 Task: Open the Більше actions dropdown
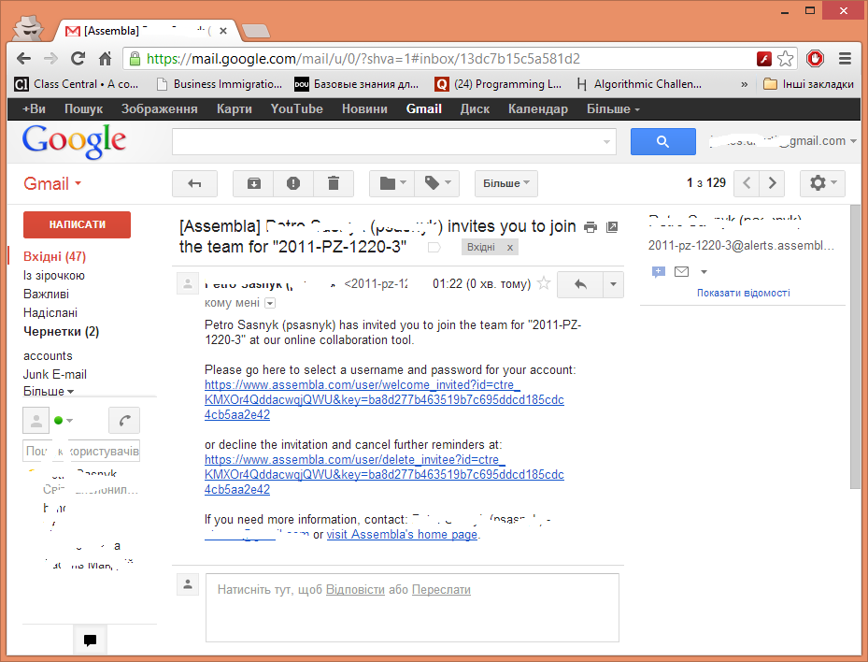(x=506, y=183)
